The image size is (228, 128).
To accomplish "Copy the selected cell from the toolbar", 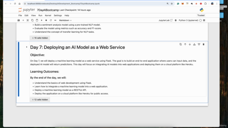I will [x=32, y=20].
